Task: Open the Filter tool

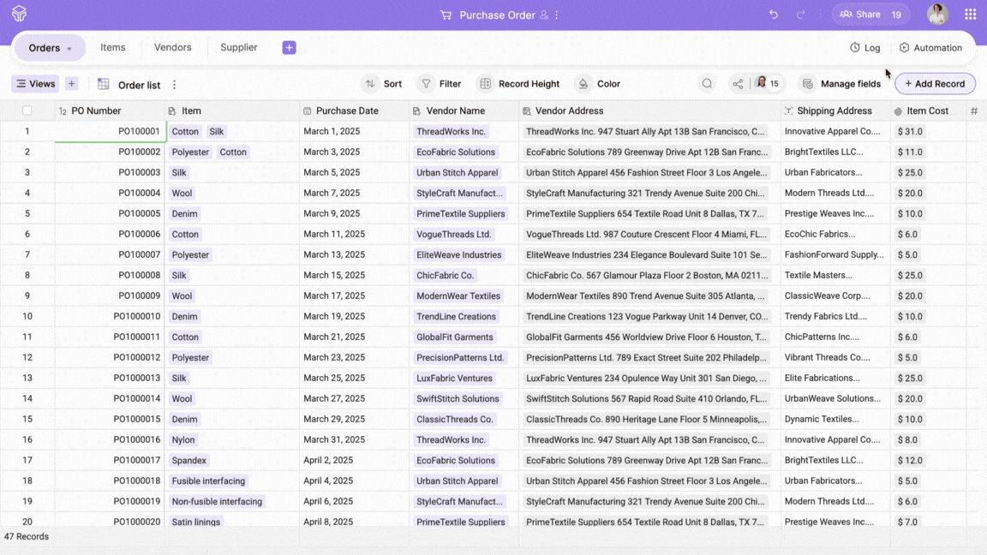Action: [440, 84]
